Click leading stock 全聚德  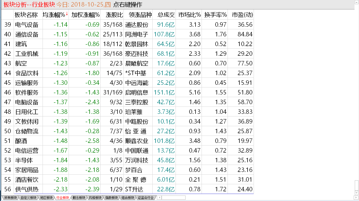[x=136, y=180]
